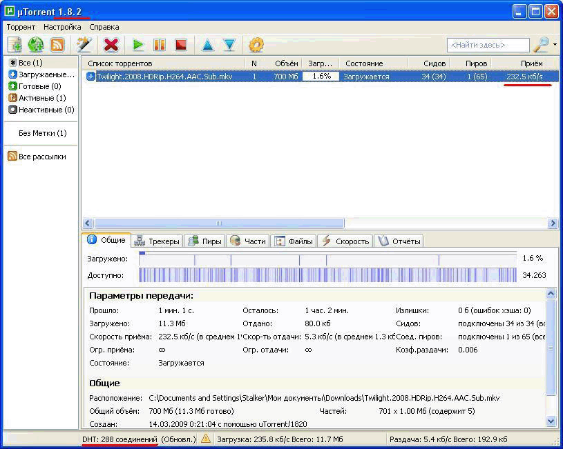Sort by Список торрентов column header
Viewport: 563px width, 449px height.
(163, 63)
